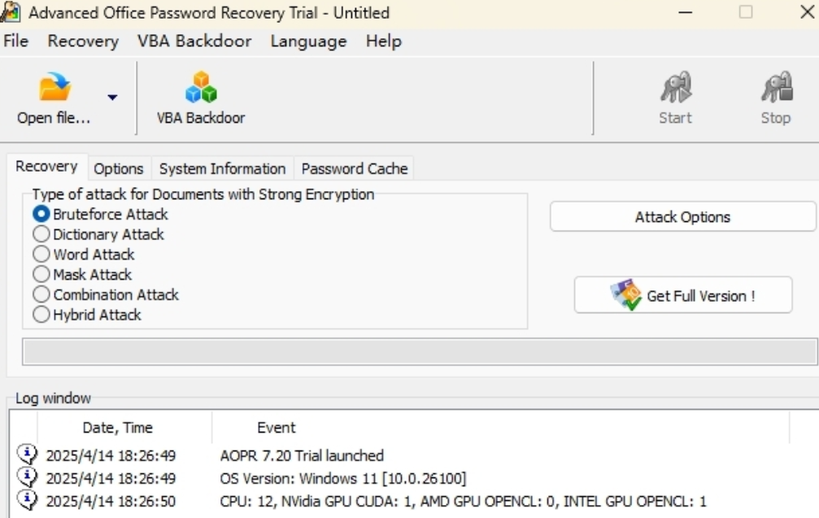The width and height of the screenshot is (819, 518).
Task: Open the Help menu
Action: pyautogui.click(x=383, y=41)
